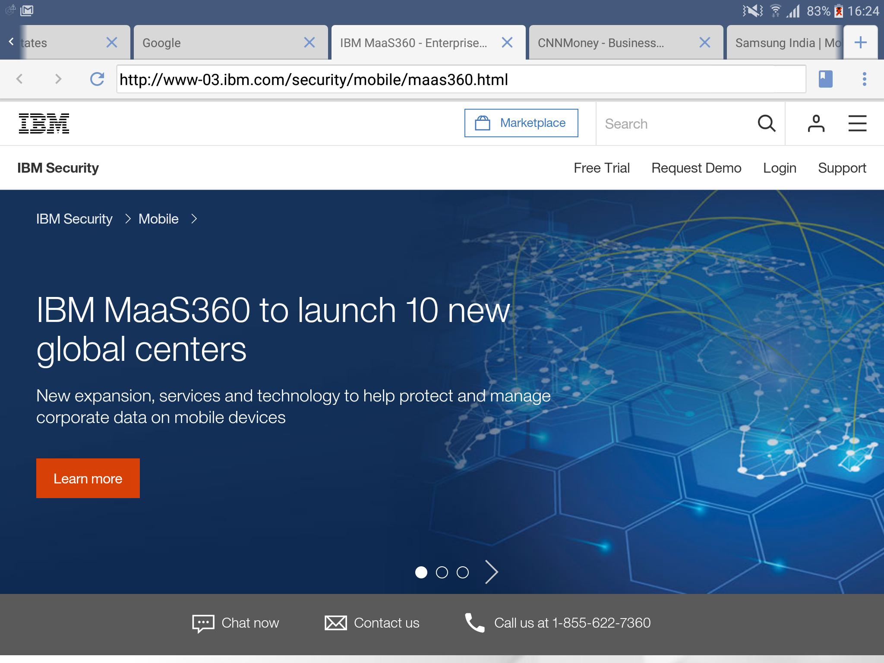Open the bookmarks icon next to address bar
The width and height of the screenshot is (884, 663).
(825, 79)
